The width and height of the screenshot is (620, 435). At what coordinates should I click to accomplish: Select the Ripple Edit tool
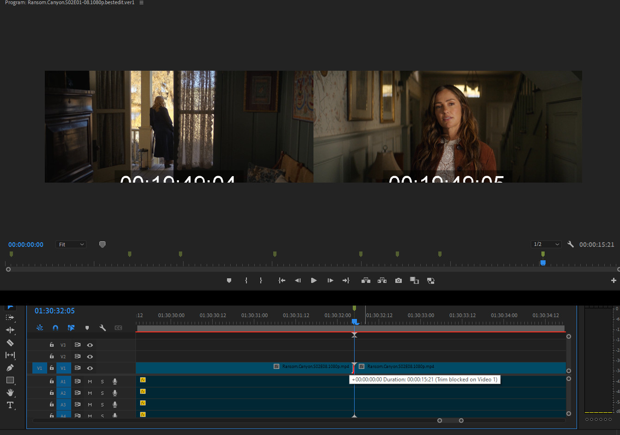(x=10, y=330)
